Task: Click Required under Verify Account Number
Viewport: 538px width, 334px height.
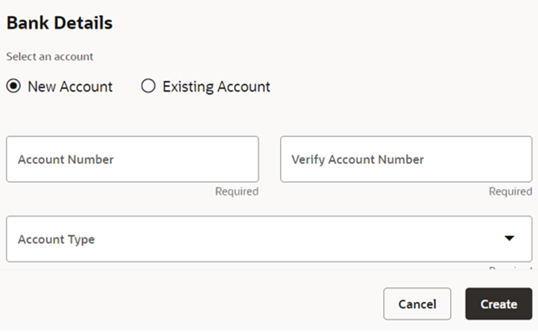Action: pyautogui.click(x=510, y=191)
